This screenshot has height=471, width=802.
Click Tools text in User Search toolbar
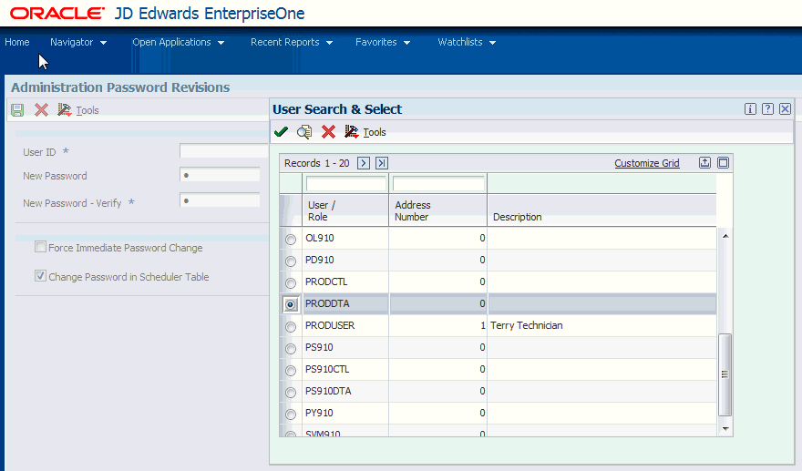click(375, 132)
